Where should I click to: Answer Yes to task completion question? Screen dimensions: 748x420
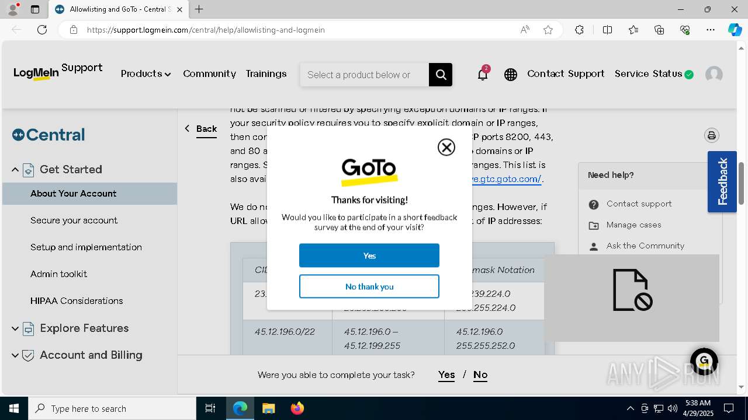(446, 375)
